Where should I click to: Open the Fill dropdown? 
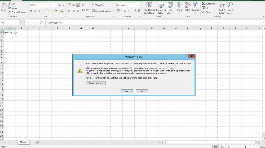pyautogui.click(x=206, y=8)
